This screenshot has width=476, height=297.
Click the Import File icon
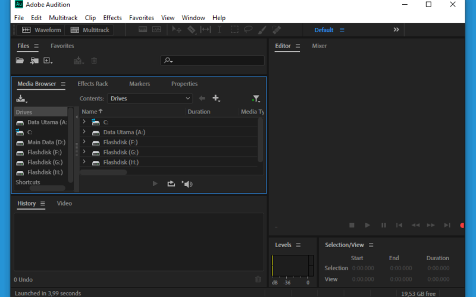(34, 61)
